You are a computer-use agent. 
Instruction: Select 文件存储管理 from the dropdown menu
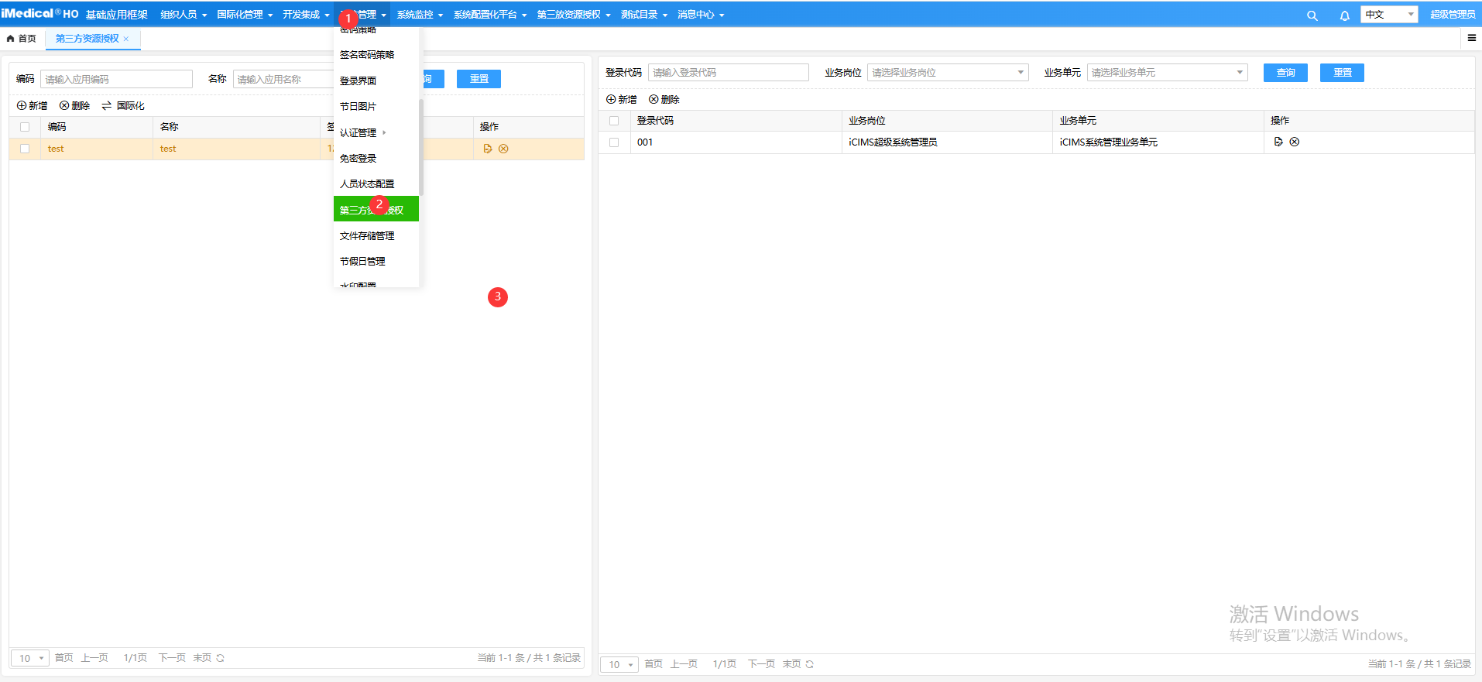[x=367, y=235]
